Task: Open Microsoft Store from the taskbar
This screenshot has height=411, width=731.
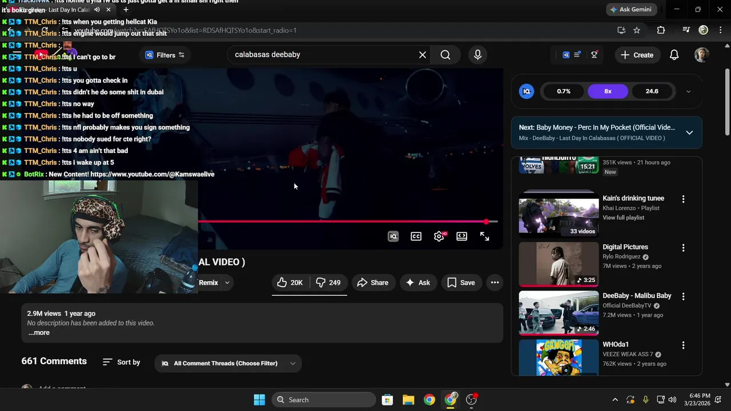Action: click(387, 400)
